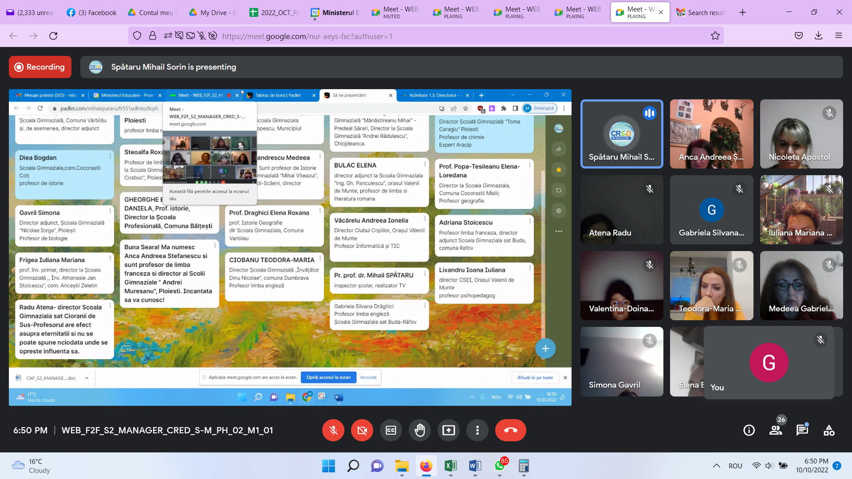This screenshot has height=479, width=852.
Task: Select Anca Andreea's video tile
Action: [x=711, y=134]
